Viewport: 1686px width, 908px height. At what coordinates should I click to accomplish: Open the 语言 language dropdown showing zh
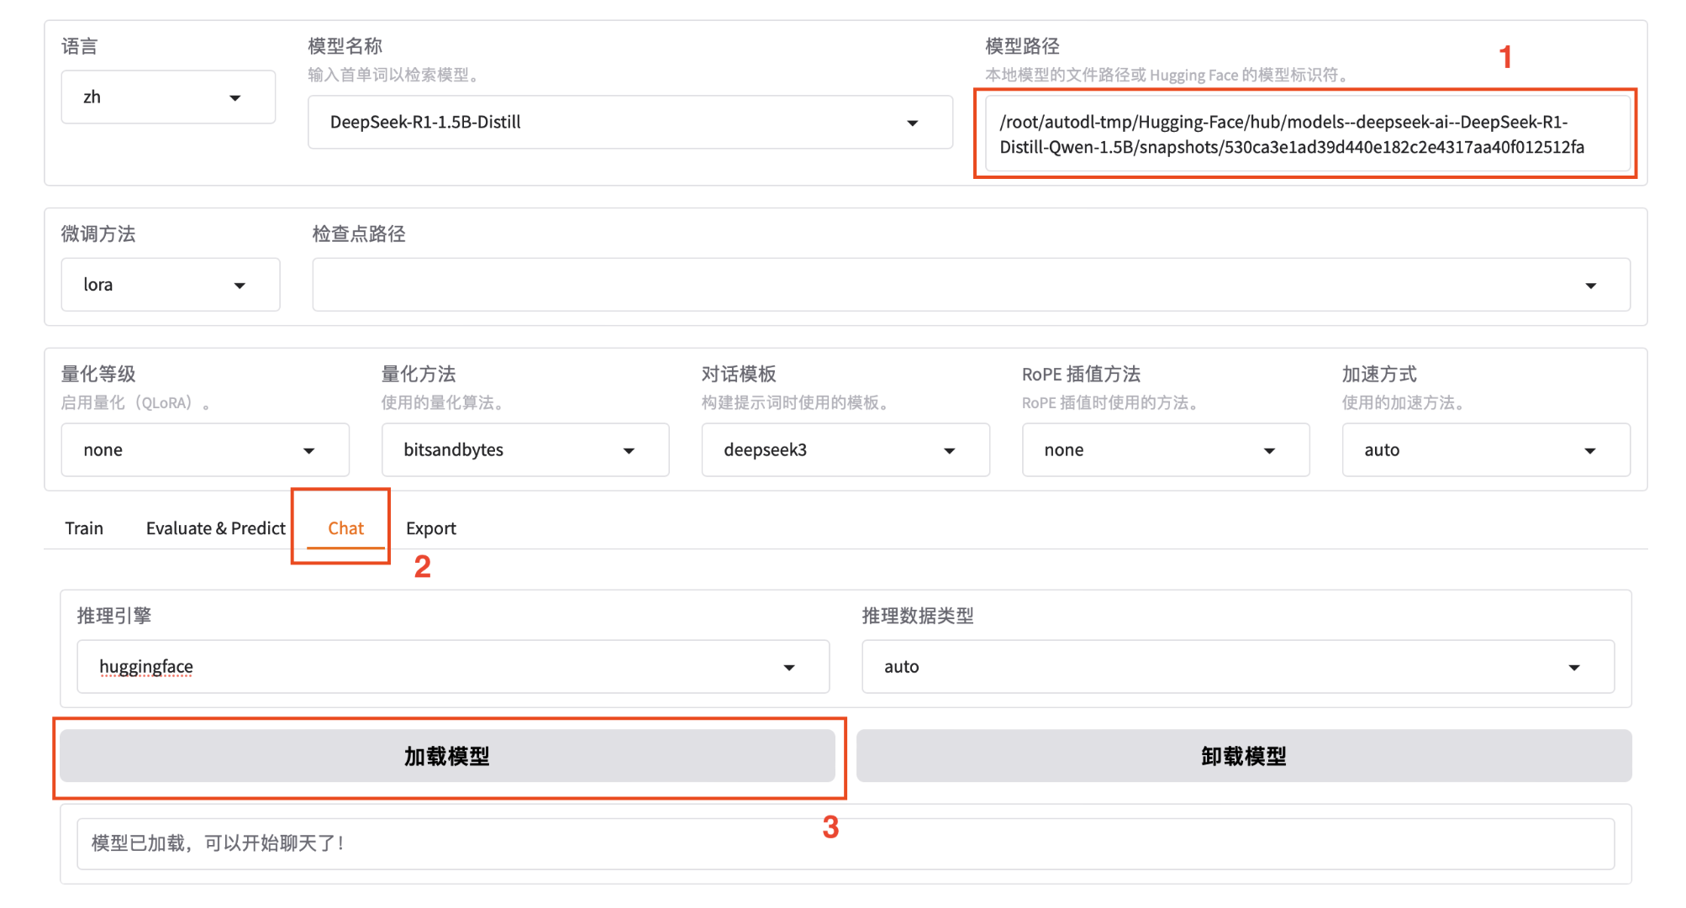coord(167,97)
